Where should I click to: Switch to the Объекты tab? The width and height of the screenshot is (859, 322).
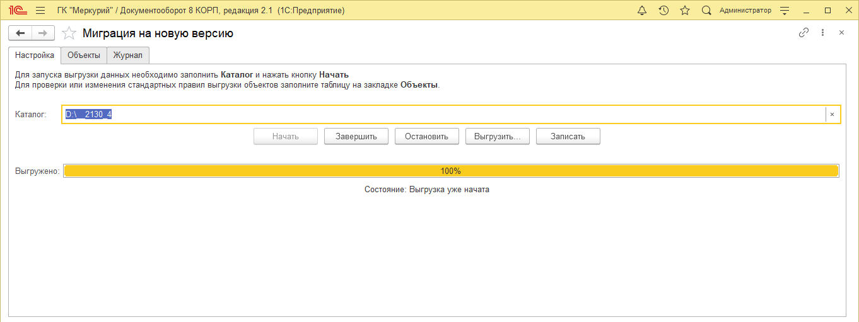pos(84,55)
